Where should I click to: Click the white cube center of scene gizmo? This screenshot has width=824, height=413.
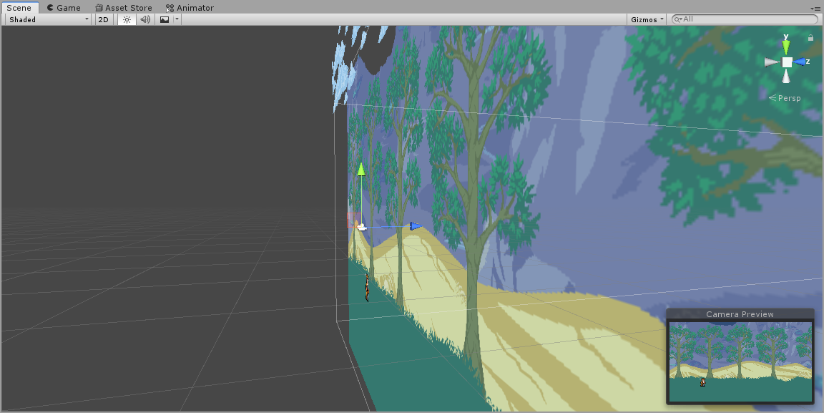787,62
